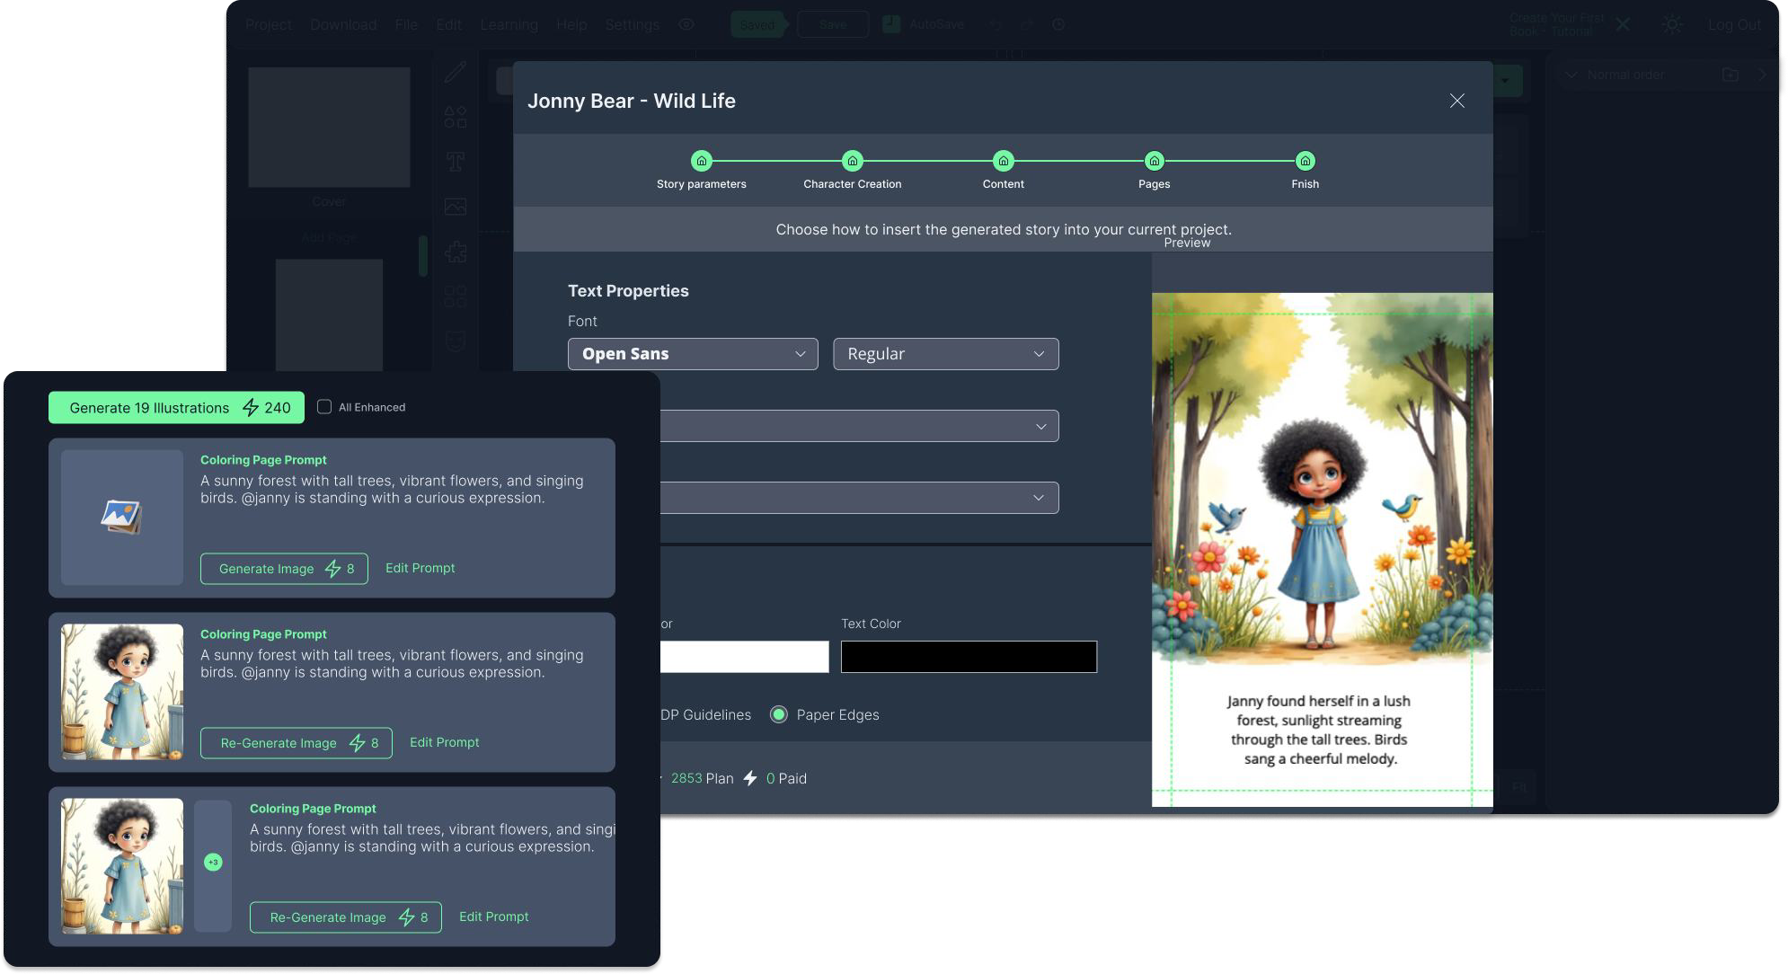Open the Settings menu
The height and width of the screenshot is (974, 1788).
(632, 24)
